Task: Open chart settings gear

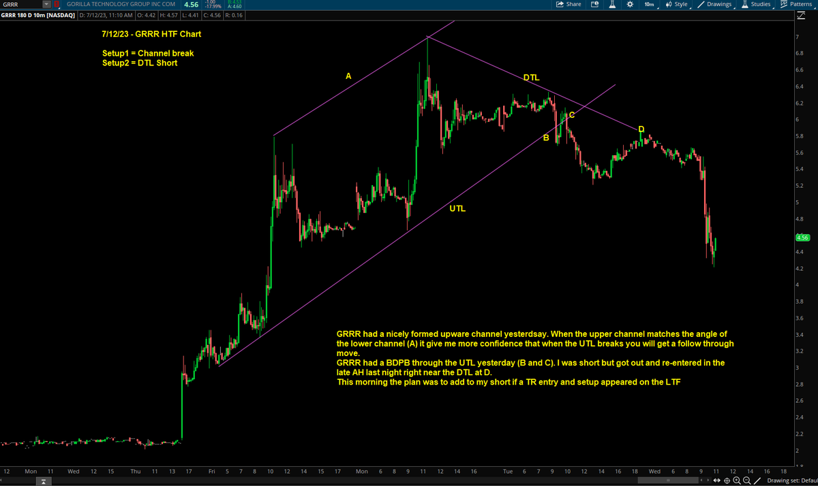Action: point(630,4)
